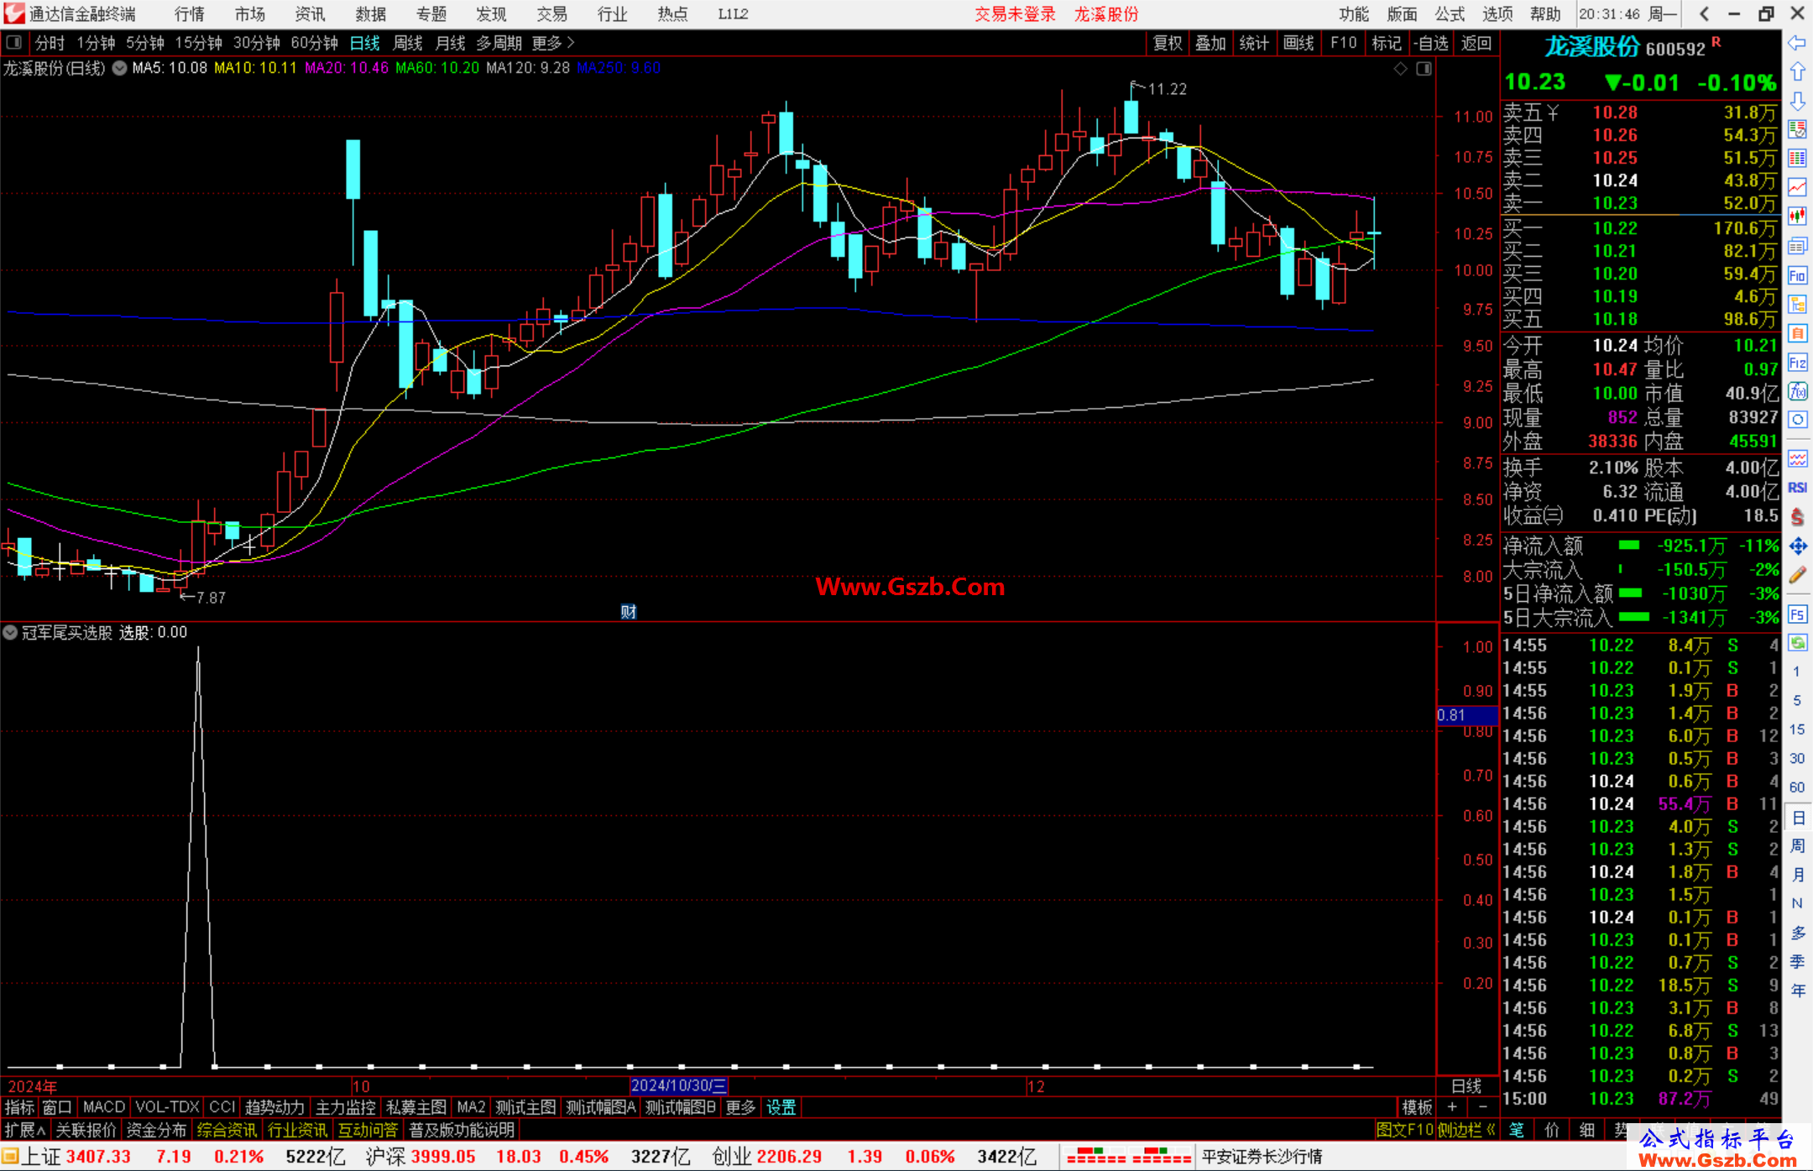Click the red dollar sign icon in sidebar
Screen dimensions: 1813x1171
pos(1797,517)
